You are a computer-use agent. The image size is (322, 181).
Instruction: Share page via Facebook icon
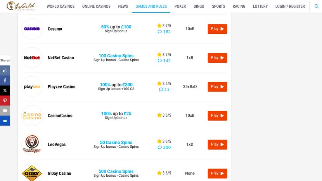pos(5,81)
